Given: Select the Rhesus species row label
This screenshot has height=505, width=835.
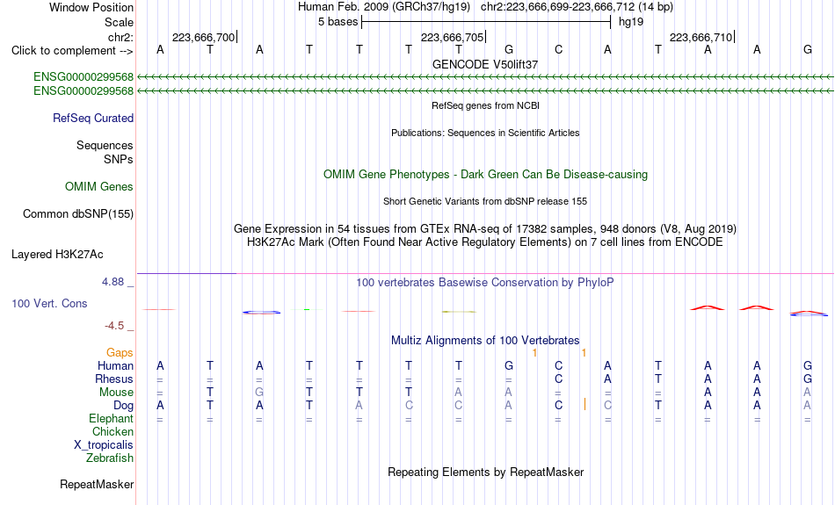Looking at the screenshot, I should point(114,379).
